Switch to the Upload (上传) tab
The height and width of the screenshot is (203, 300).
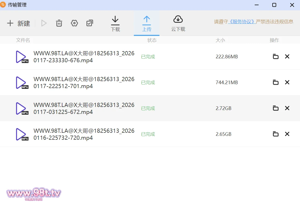147,24
